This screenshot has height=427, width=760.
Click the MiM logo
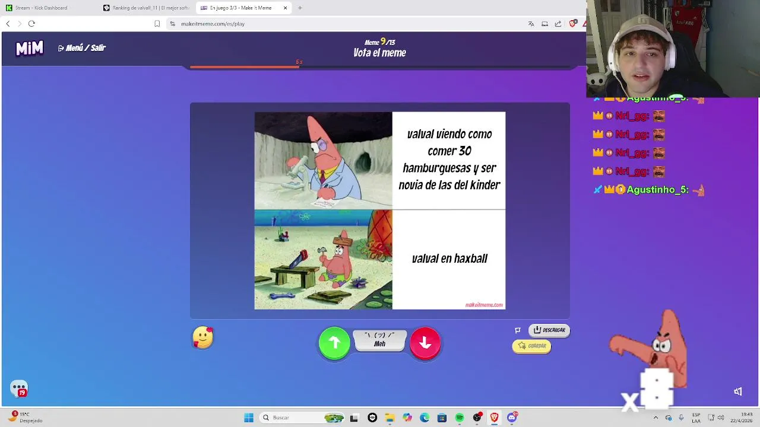[x=29, y=48]
